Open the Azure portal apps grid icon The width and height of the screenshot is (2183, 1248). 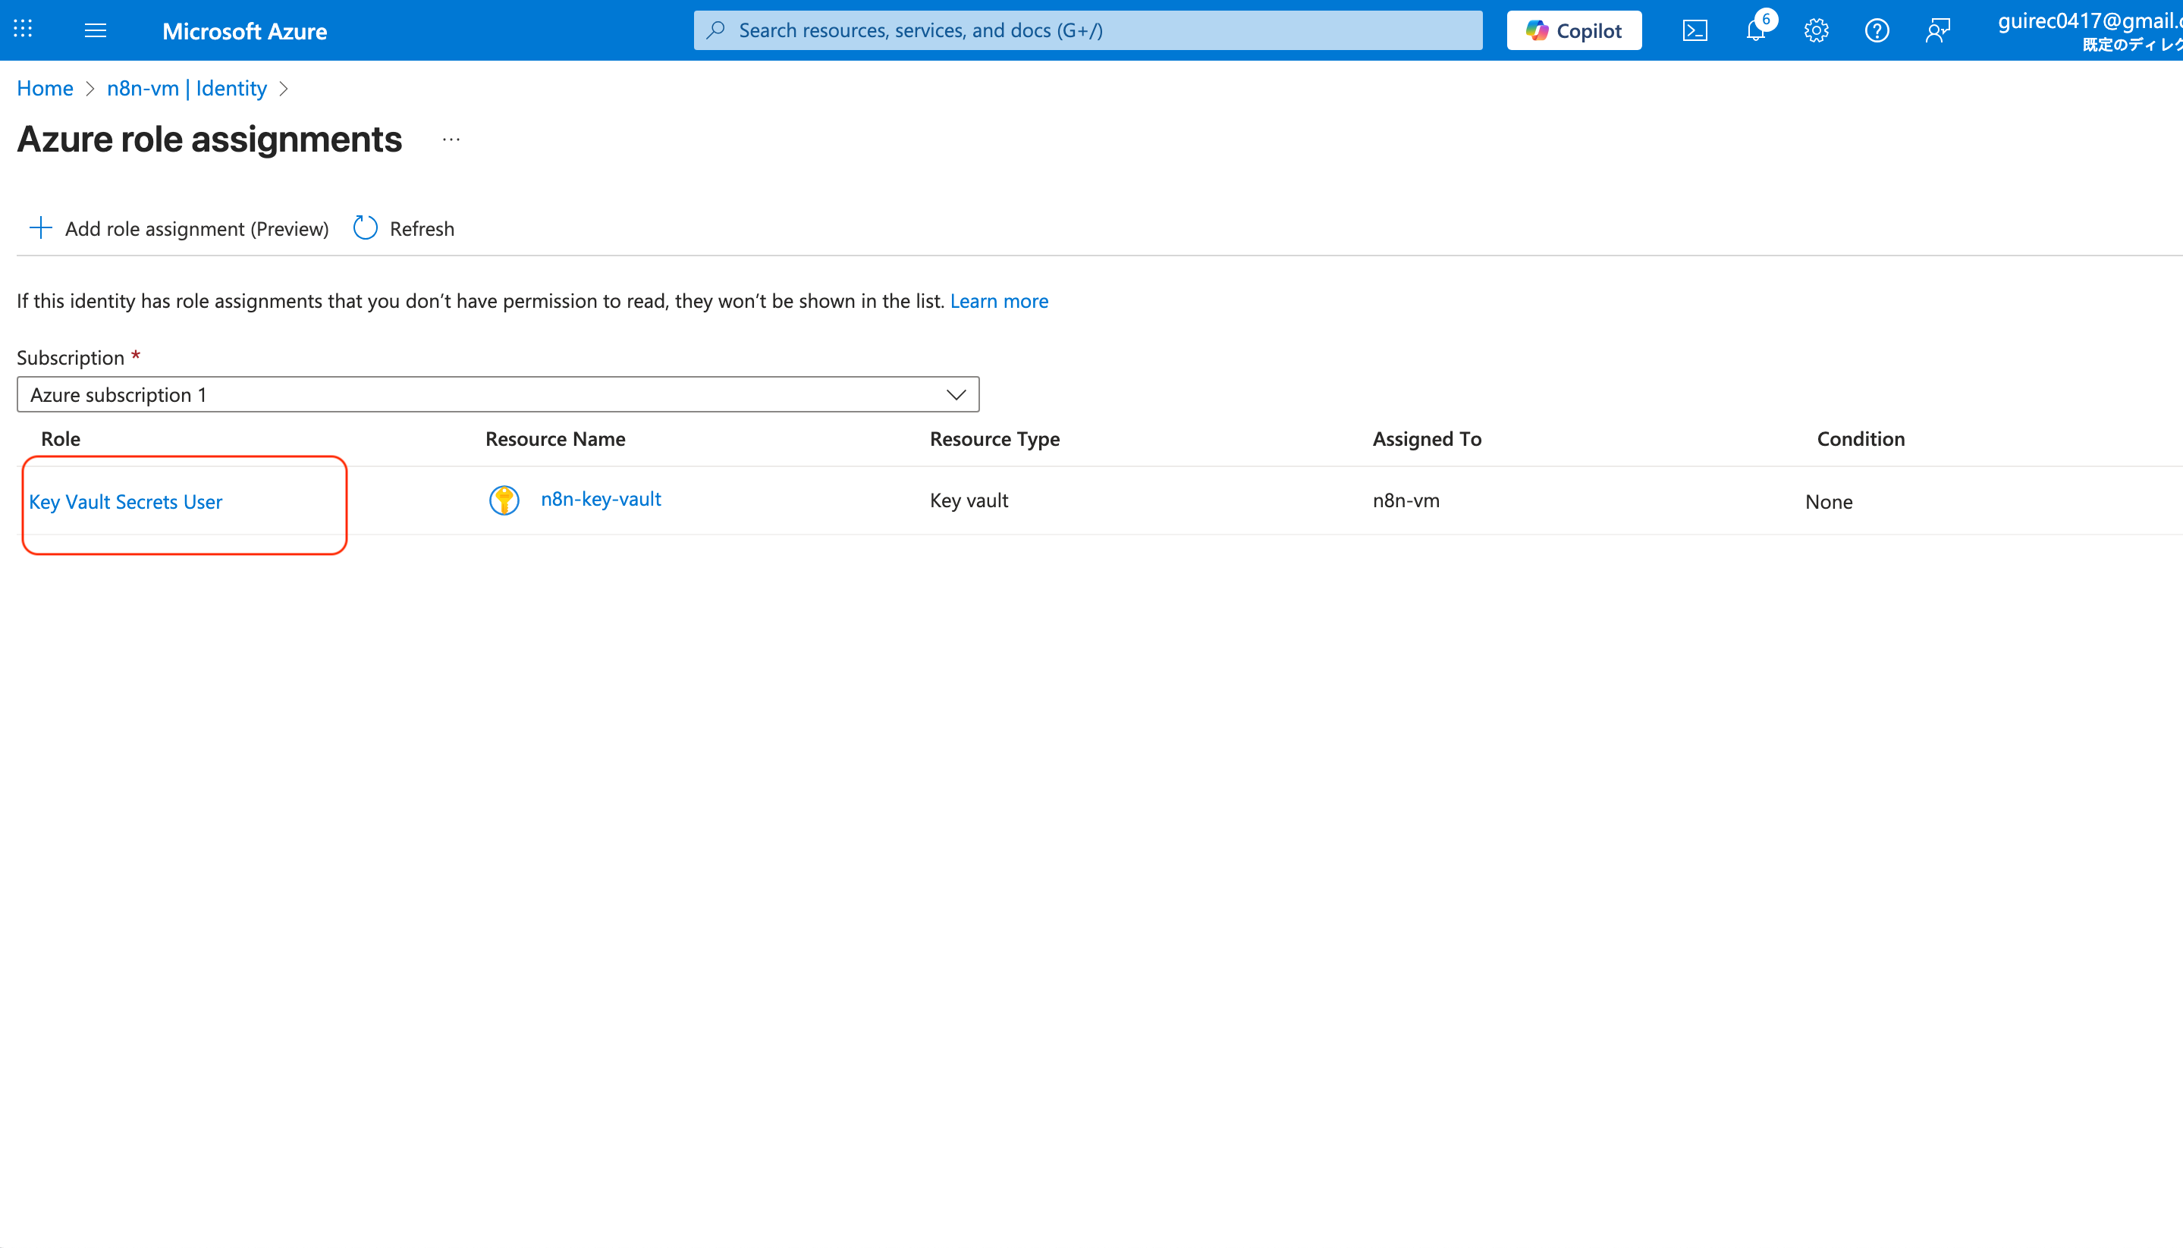tap(24, 30)
